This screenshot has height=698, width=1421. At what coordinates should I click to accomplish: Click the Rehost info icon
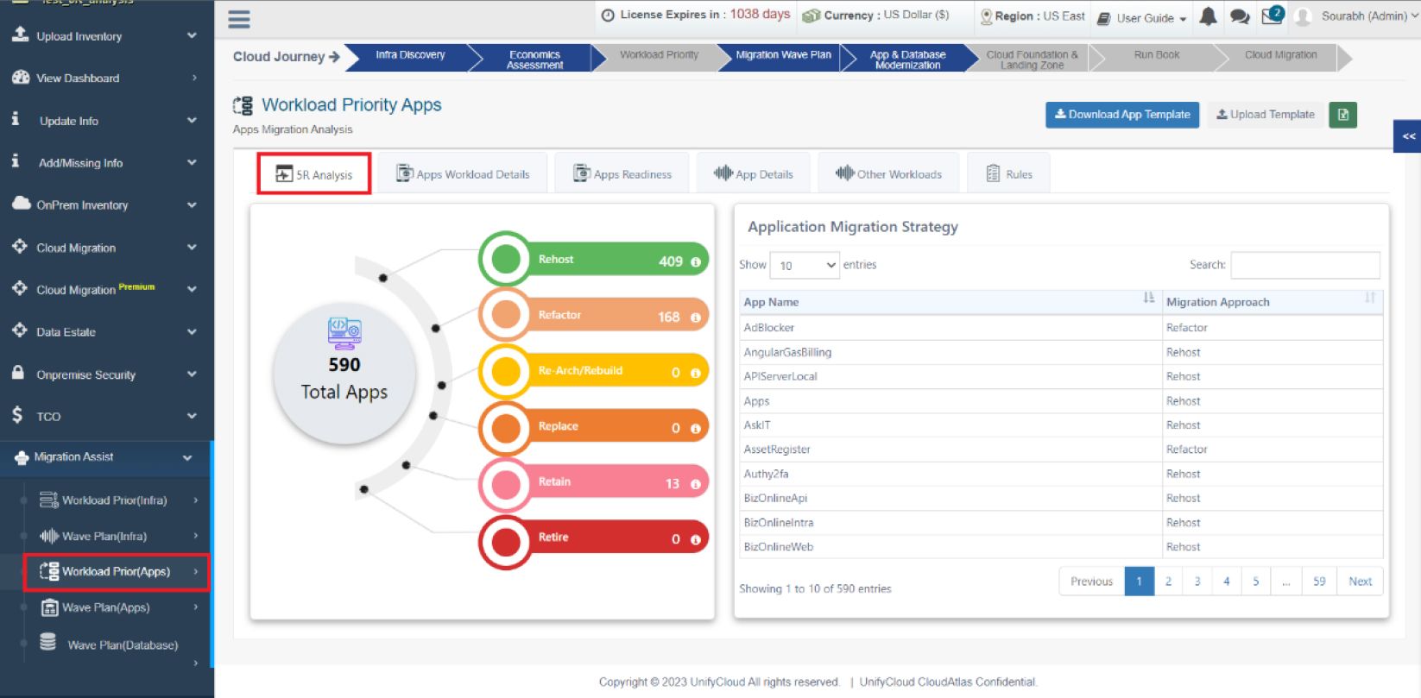[696, 261]
